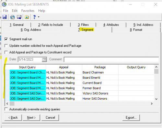This screenshot has width=162, height=128.
Task: Click Appeal cell in Honor SAS Donors row
Action: pyautogui.click(x=64, y=99)
